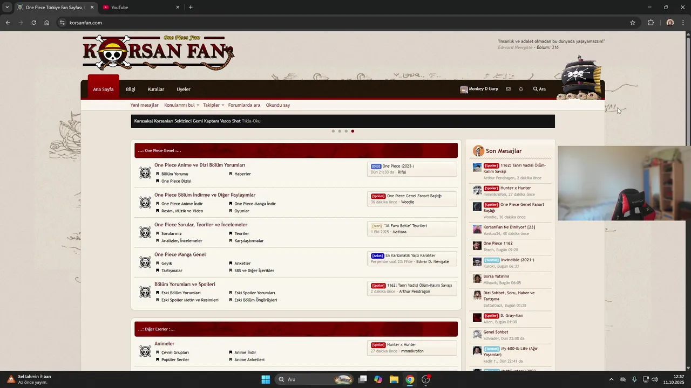Screen dimensions: 691x388
Task: Select the third carousel dot under the banner
Action: [x=346, y=131]
